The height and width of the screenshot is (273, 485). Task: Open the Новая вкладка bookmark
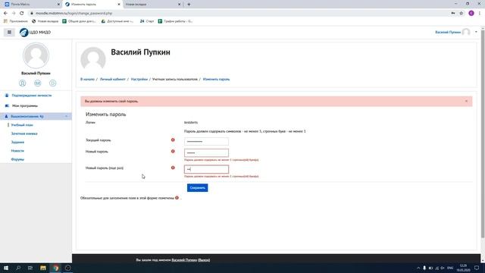tap(45, 21)
